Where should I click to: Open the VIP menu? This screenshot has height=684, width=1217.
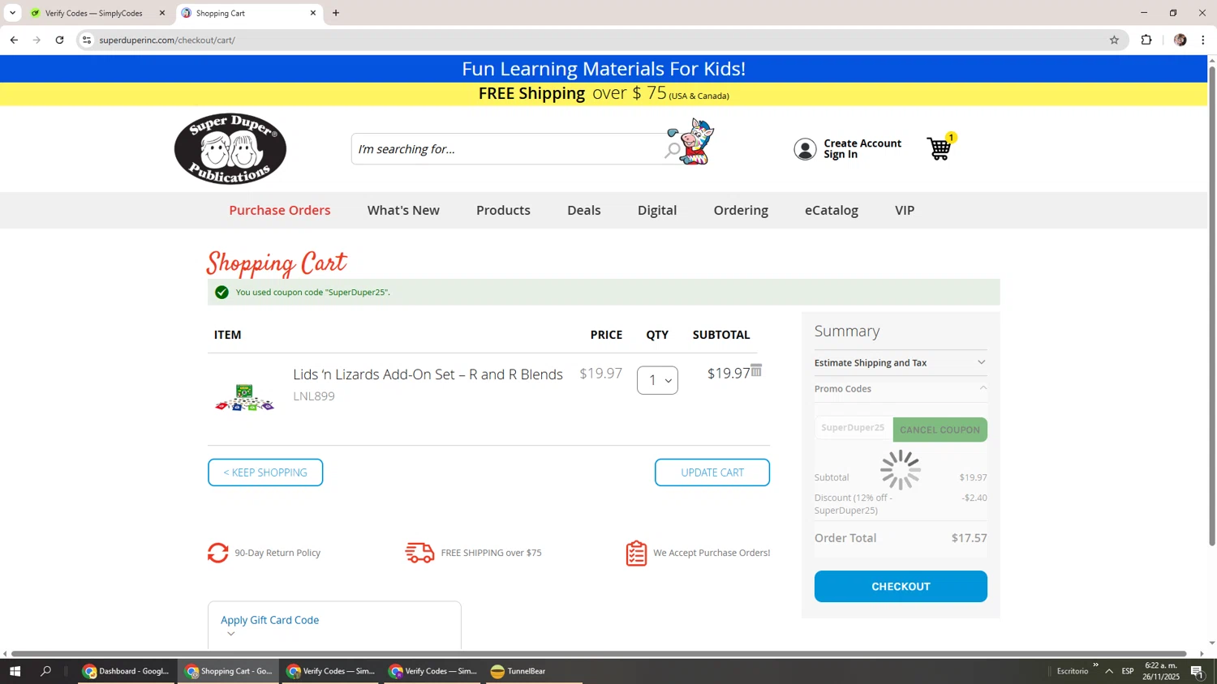pos(905,211)
